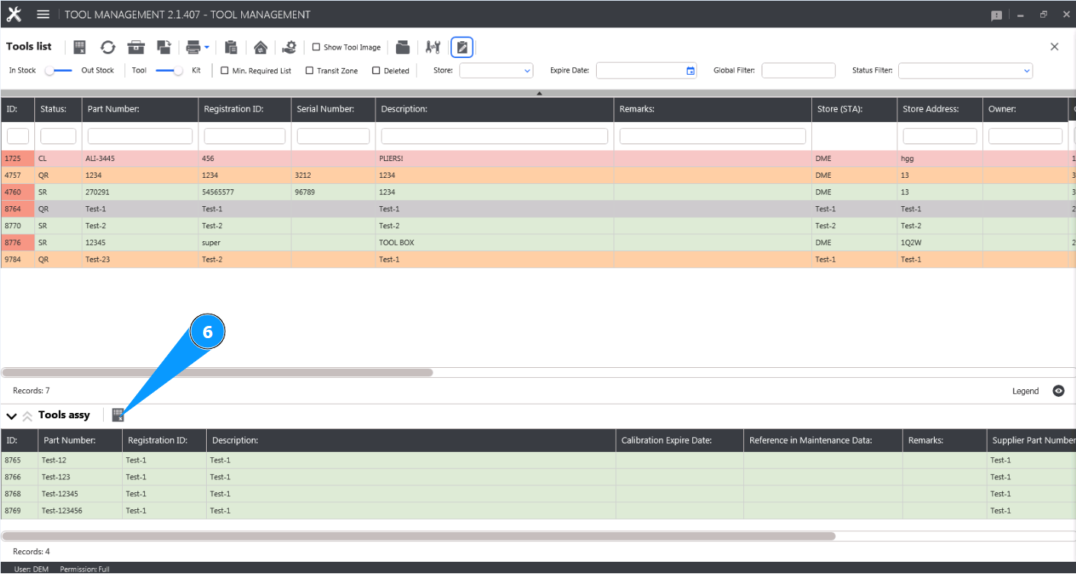
Task: Click the Tools list horizontal scrollbar
Action: [217, 372]
